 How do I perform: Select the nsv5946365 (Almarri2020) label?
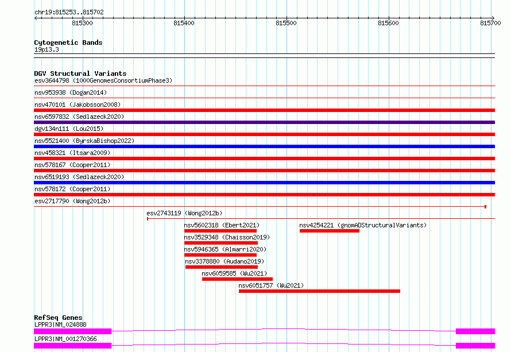[225, 249]
